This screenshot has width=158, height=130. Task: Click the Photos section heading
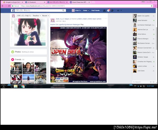[x=18, y=52]
